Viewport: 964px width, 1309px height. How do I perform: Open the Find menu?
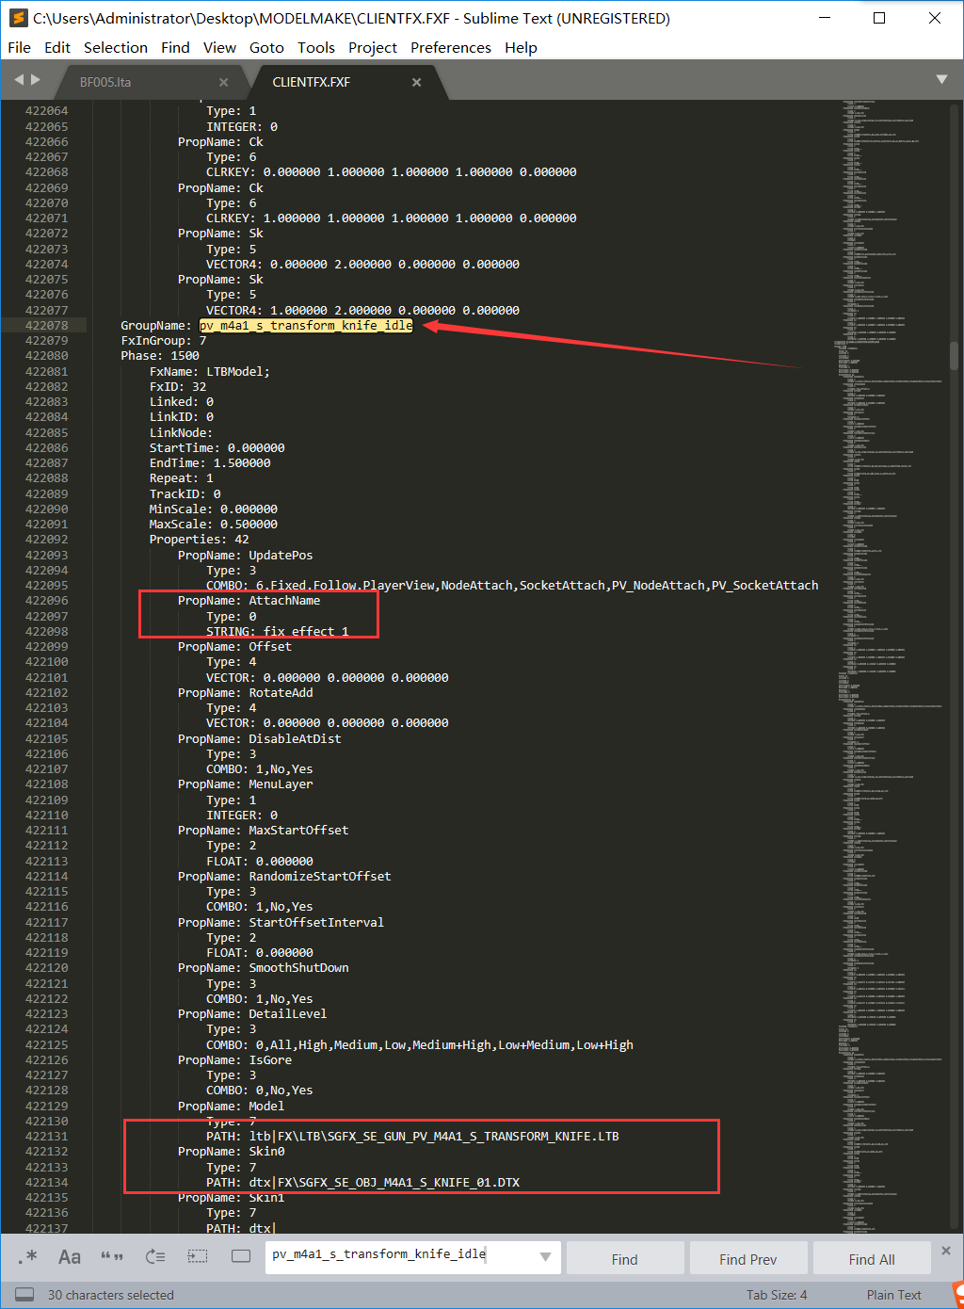click(x=175, y=47)
